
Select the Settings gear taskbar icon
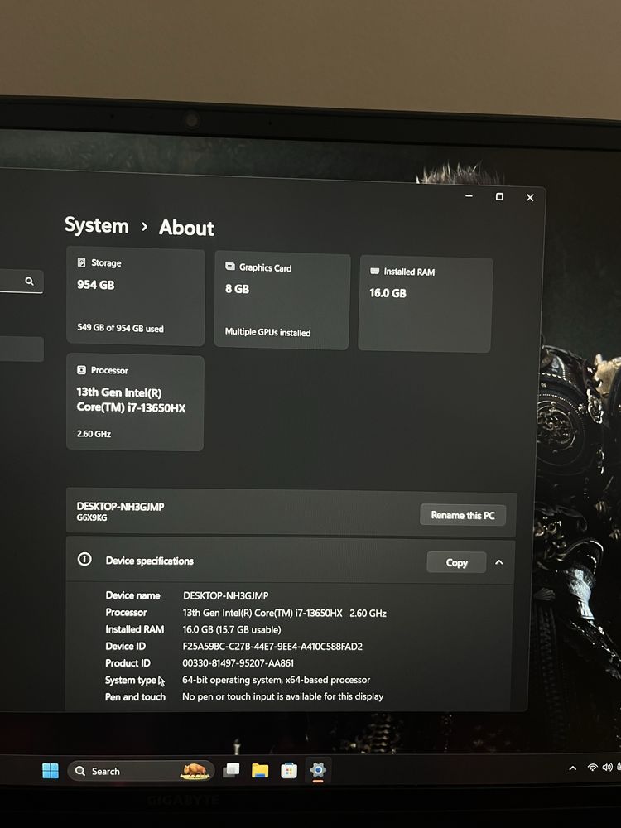(x=318, y=770)
